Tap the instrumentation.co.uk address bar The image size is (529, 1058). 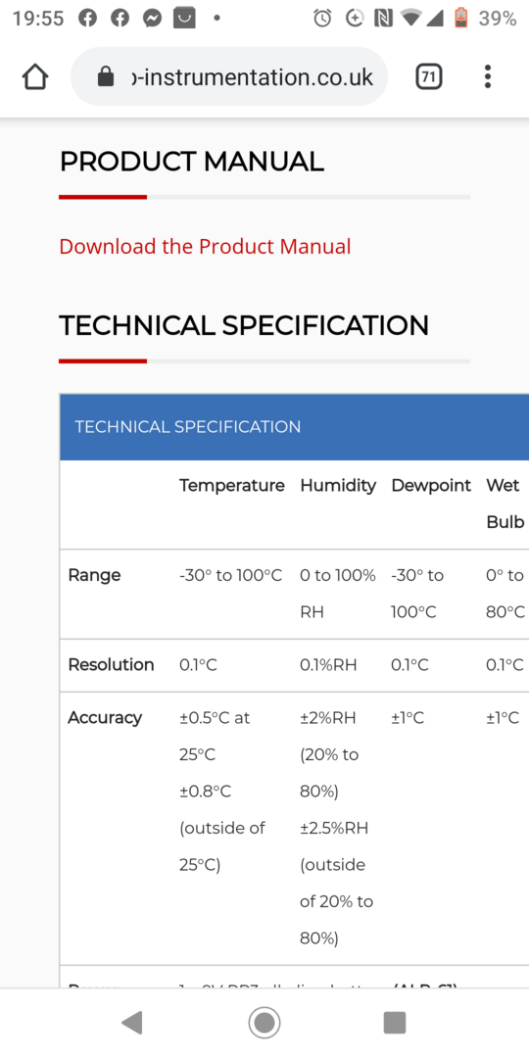pos(229,77)
